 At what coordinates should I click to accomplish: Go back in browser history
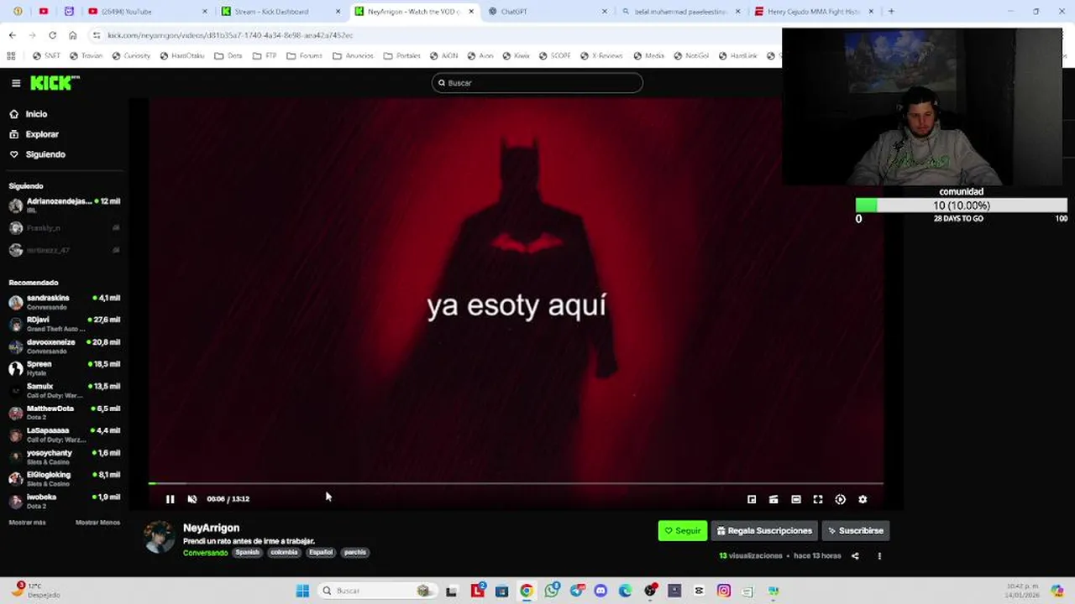(x=12, y=35)
